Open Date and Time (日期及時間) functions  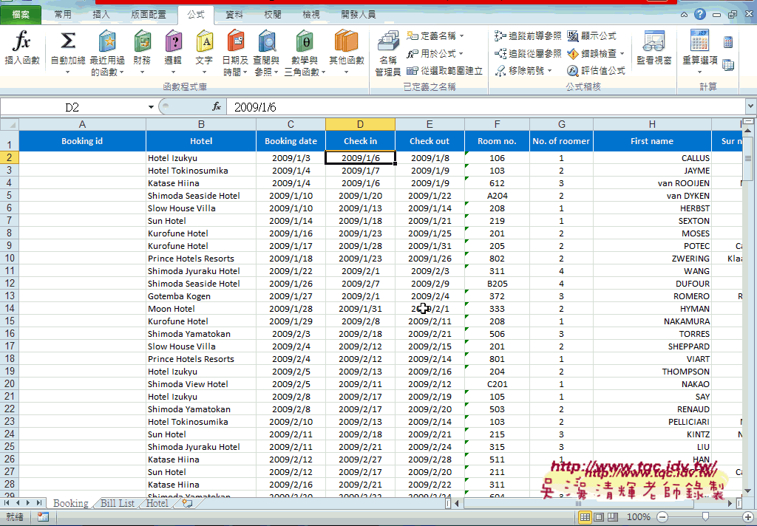[235, 53]
